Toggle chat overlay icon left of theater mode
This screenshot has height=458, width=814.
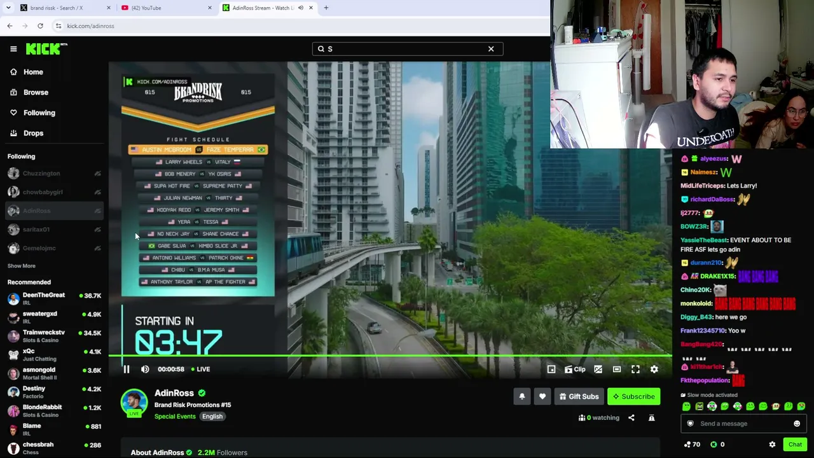pyautogui.click(x=598, y=369)
